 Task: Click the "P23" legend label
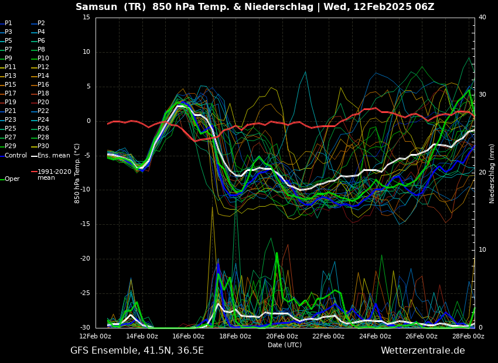click(x=10, y=119)
